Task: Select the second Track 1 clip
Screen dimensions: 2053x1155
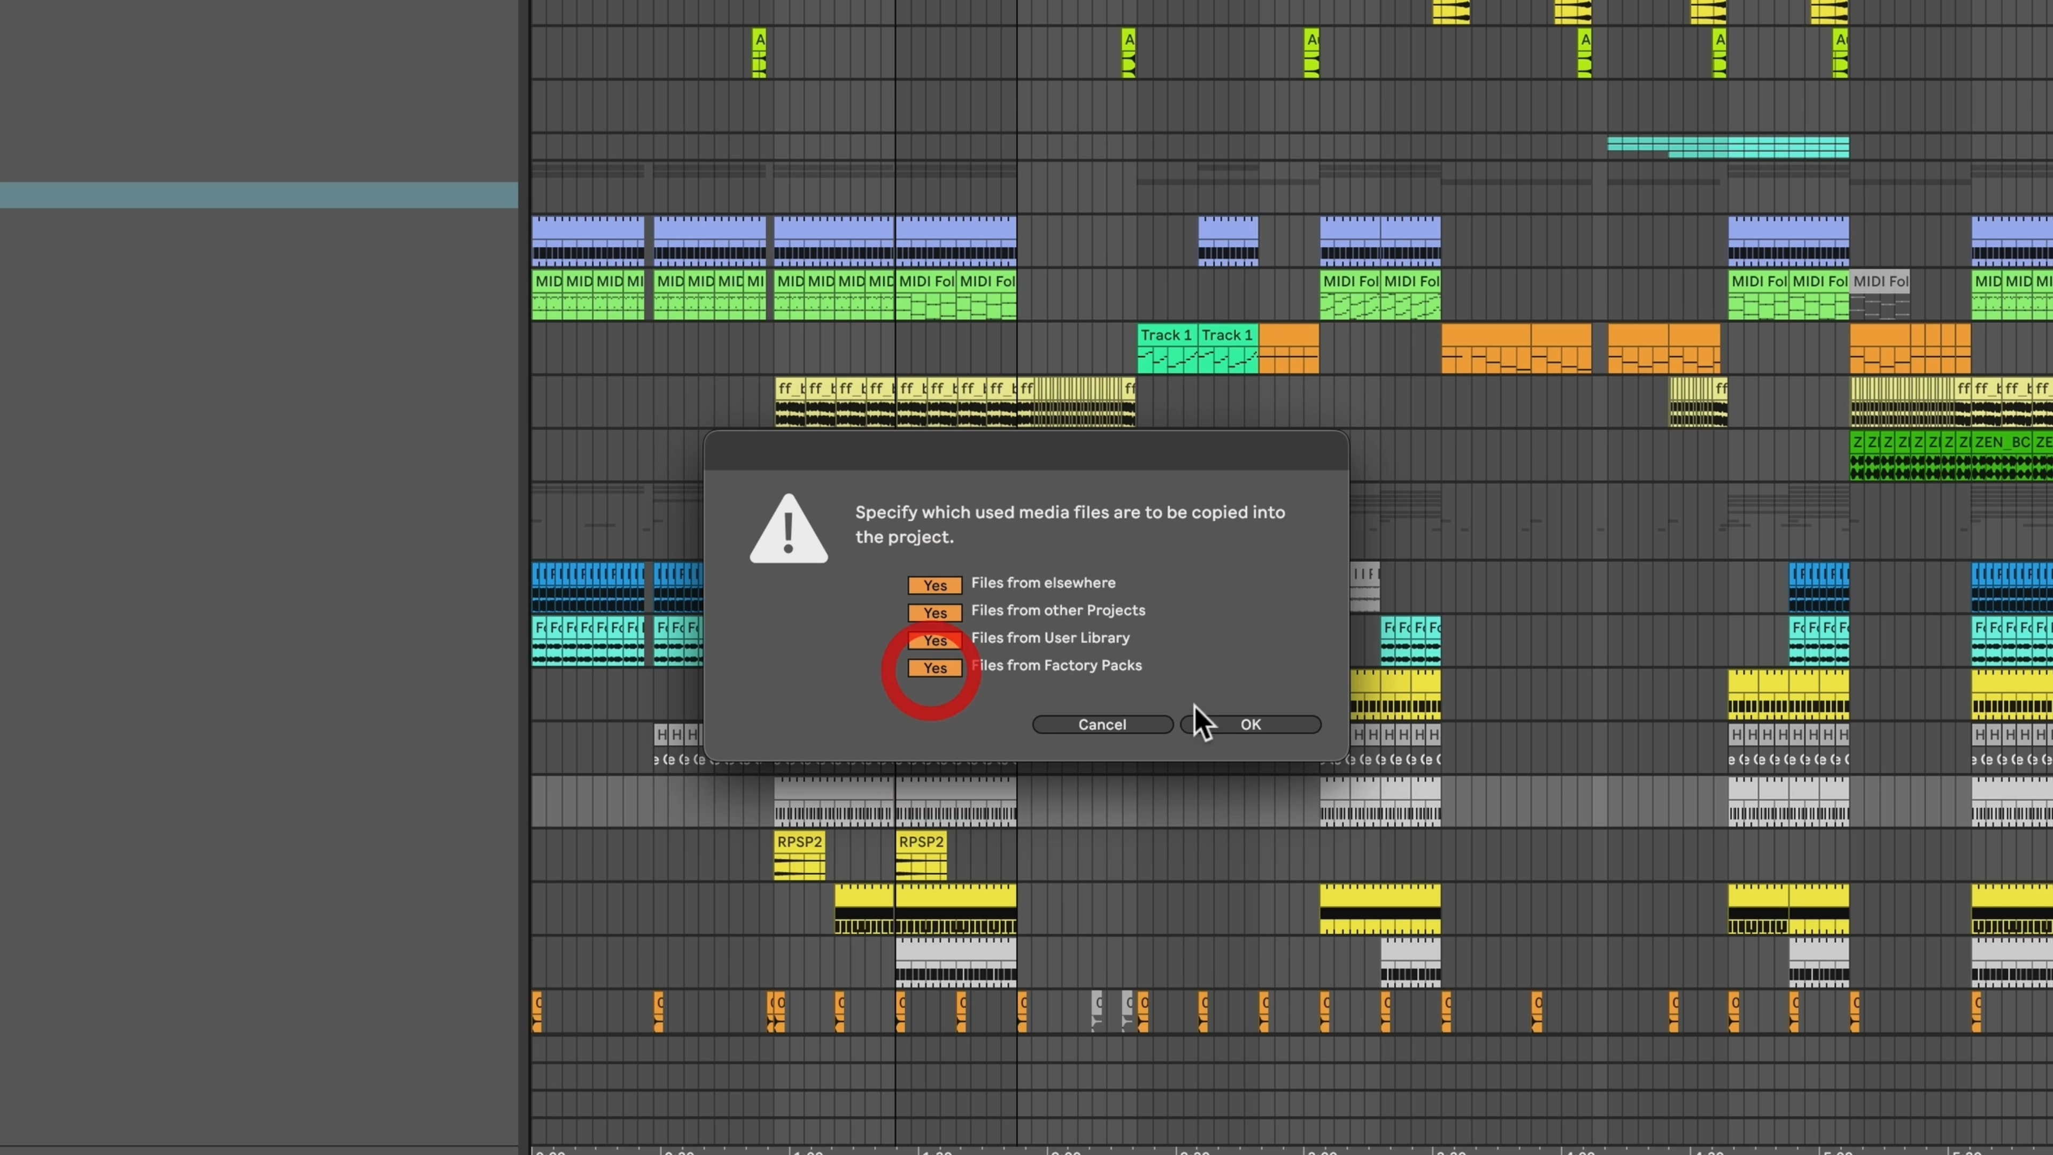Action: (1228, 348)
